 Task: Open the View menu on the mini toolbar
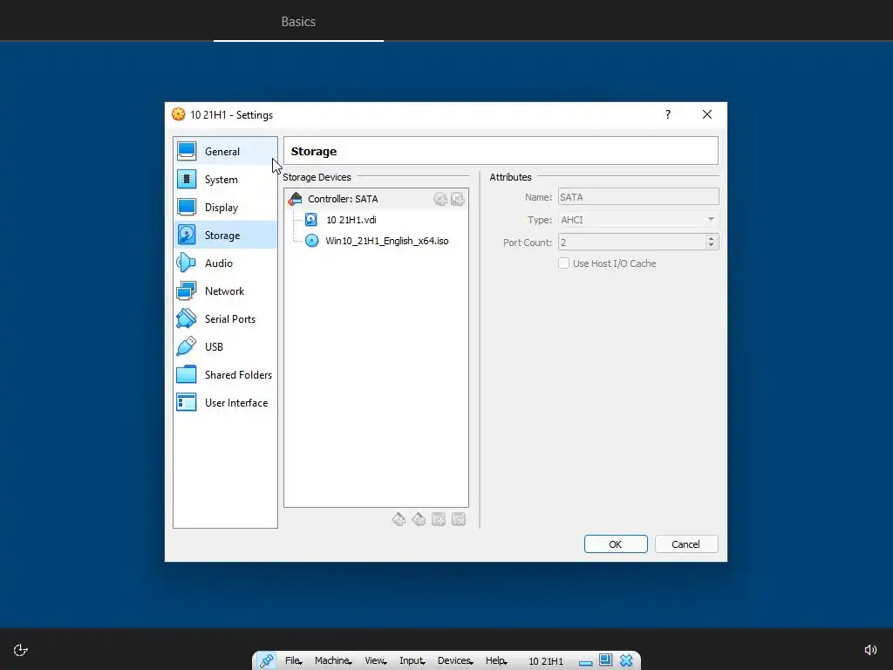(375, 661)
